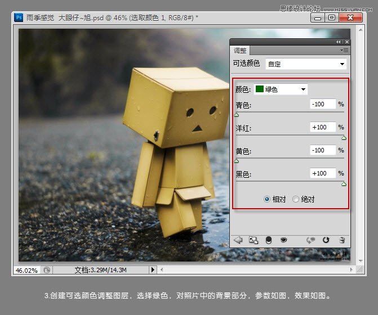Collapse Adjustments panel with double-arrow icon
The width and height of the screenshot is (378, 315).
339,42
